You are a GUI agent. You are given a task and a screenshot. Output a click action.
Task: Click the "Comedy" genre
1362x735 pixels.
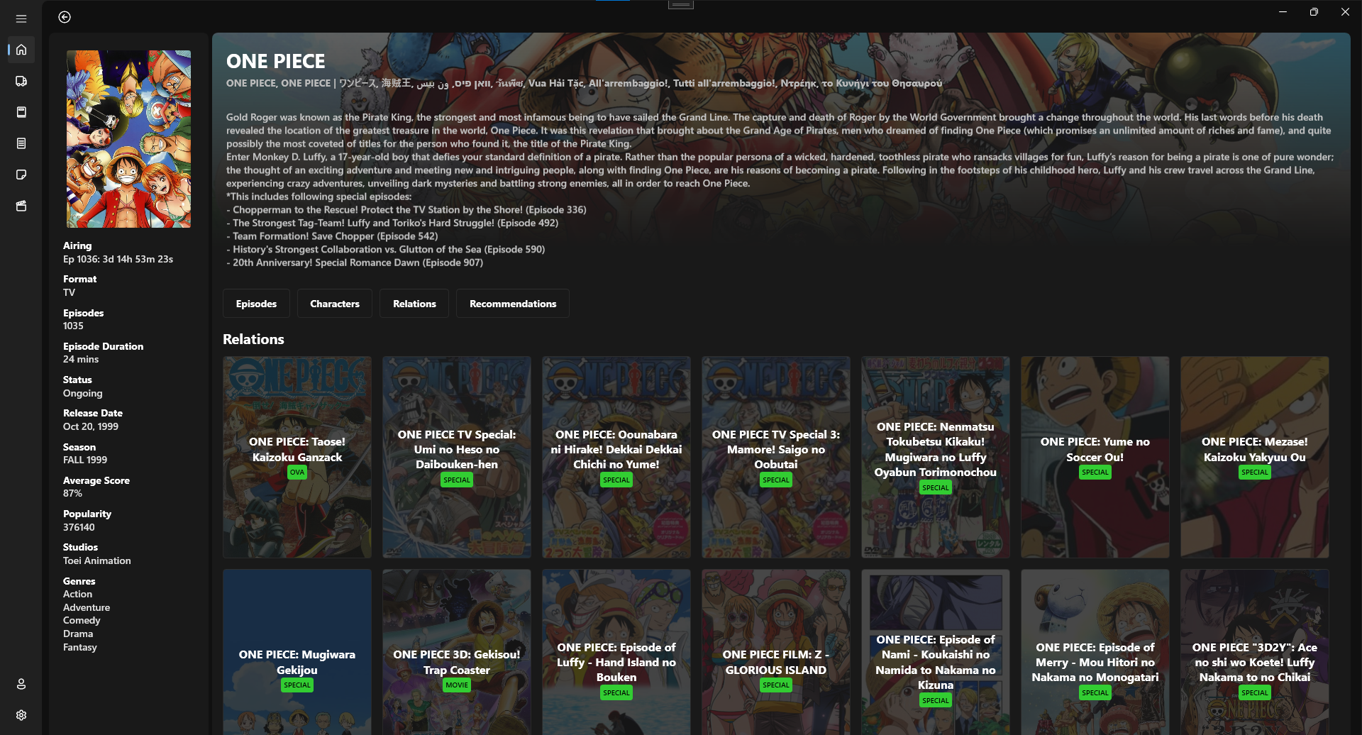[x=82, y=620]
